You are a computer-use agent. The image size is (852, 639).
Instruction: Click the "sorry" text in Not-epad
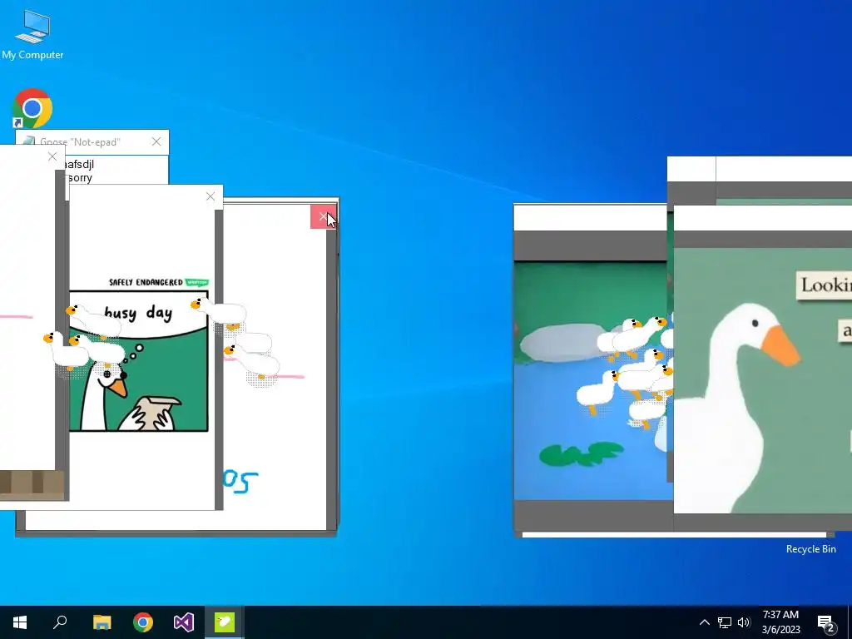[x=79, y=178]
